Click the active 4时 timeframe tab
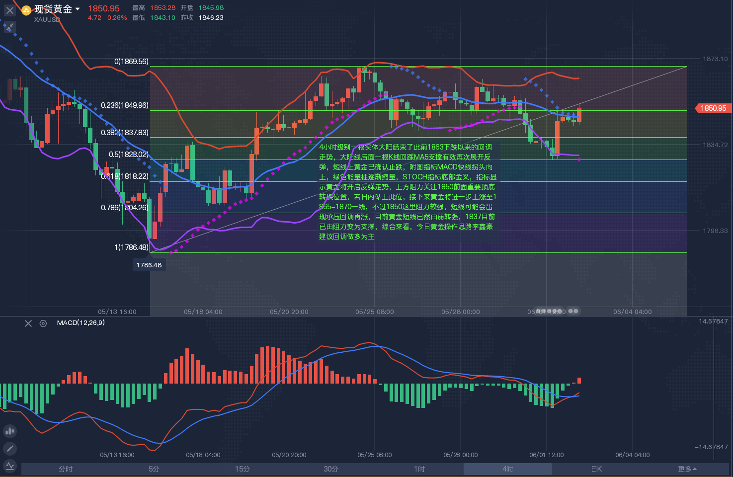The width and height of the screenshot is (733, 477). pos(508,469)
